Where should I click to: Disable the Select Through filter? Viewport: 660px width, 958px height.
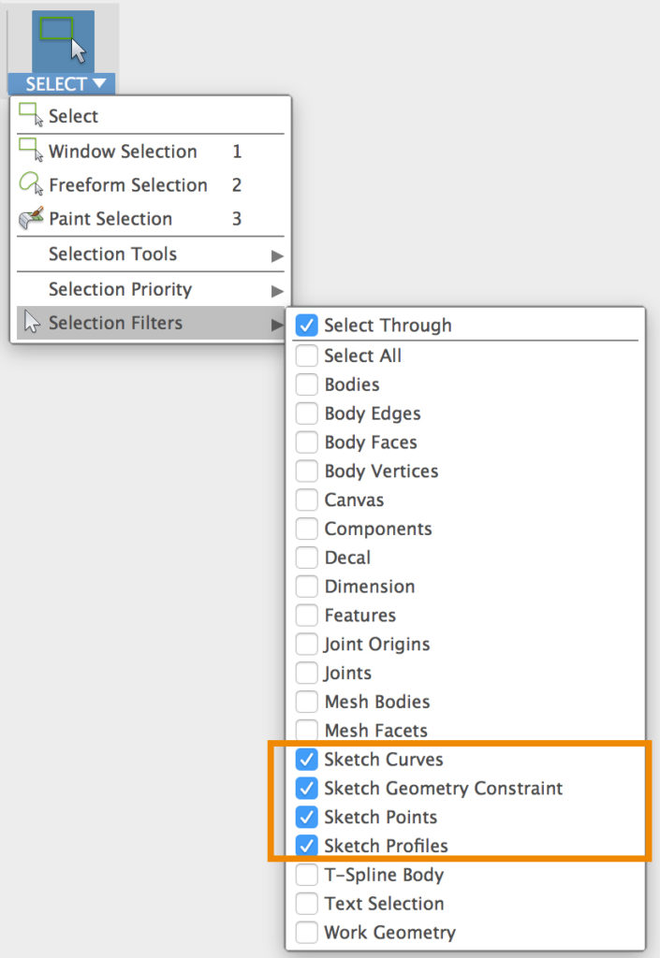point(307,325)
